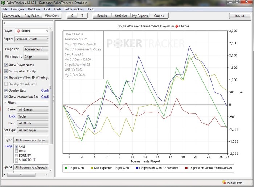
Task: Click the sidebar scroll up arrow
Action: point(51,29)
